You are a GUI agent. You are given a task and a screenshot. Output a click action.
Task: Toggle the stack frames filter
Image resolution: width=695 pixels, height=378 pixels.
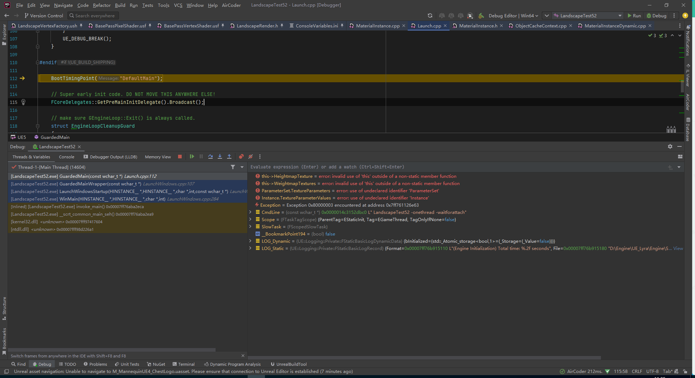[233, 167]
